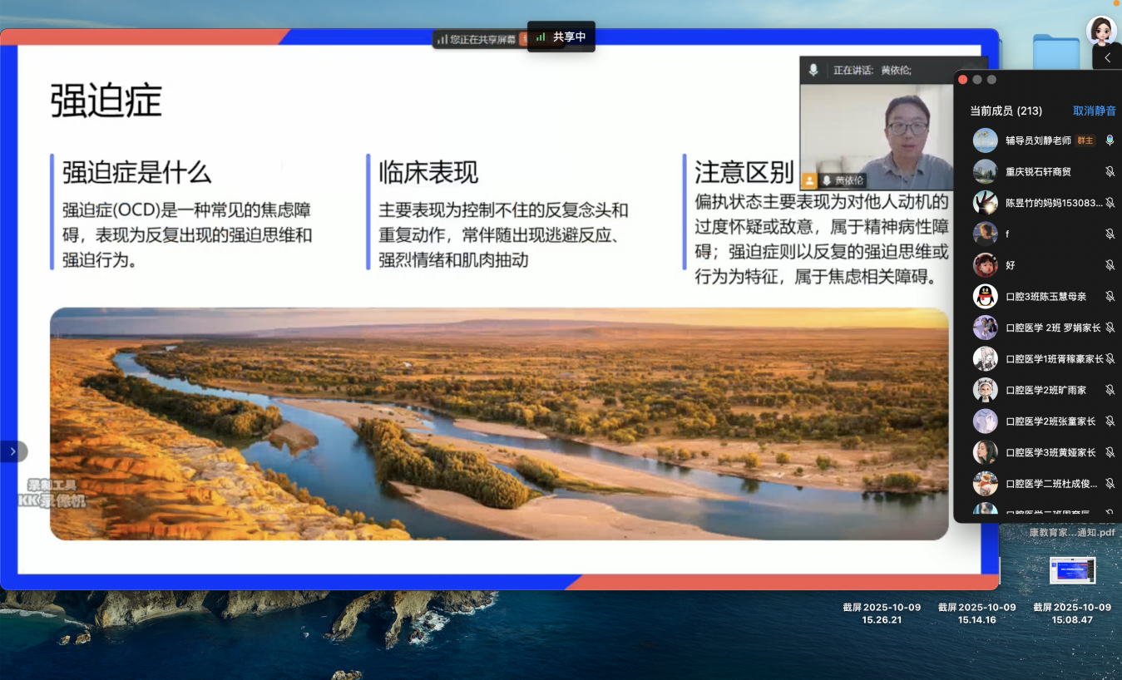The image size is (1122, 680).
Task: Toggle mute icon for 口腔3班陈玉慧母亲
Action: point(1110,297)
